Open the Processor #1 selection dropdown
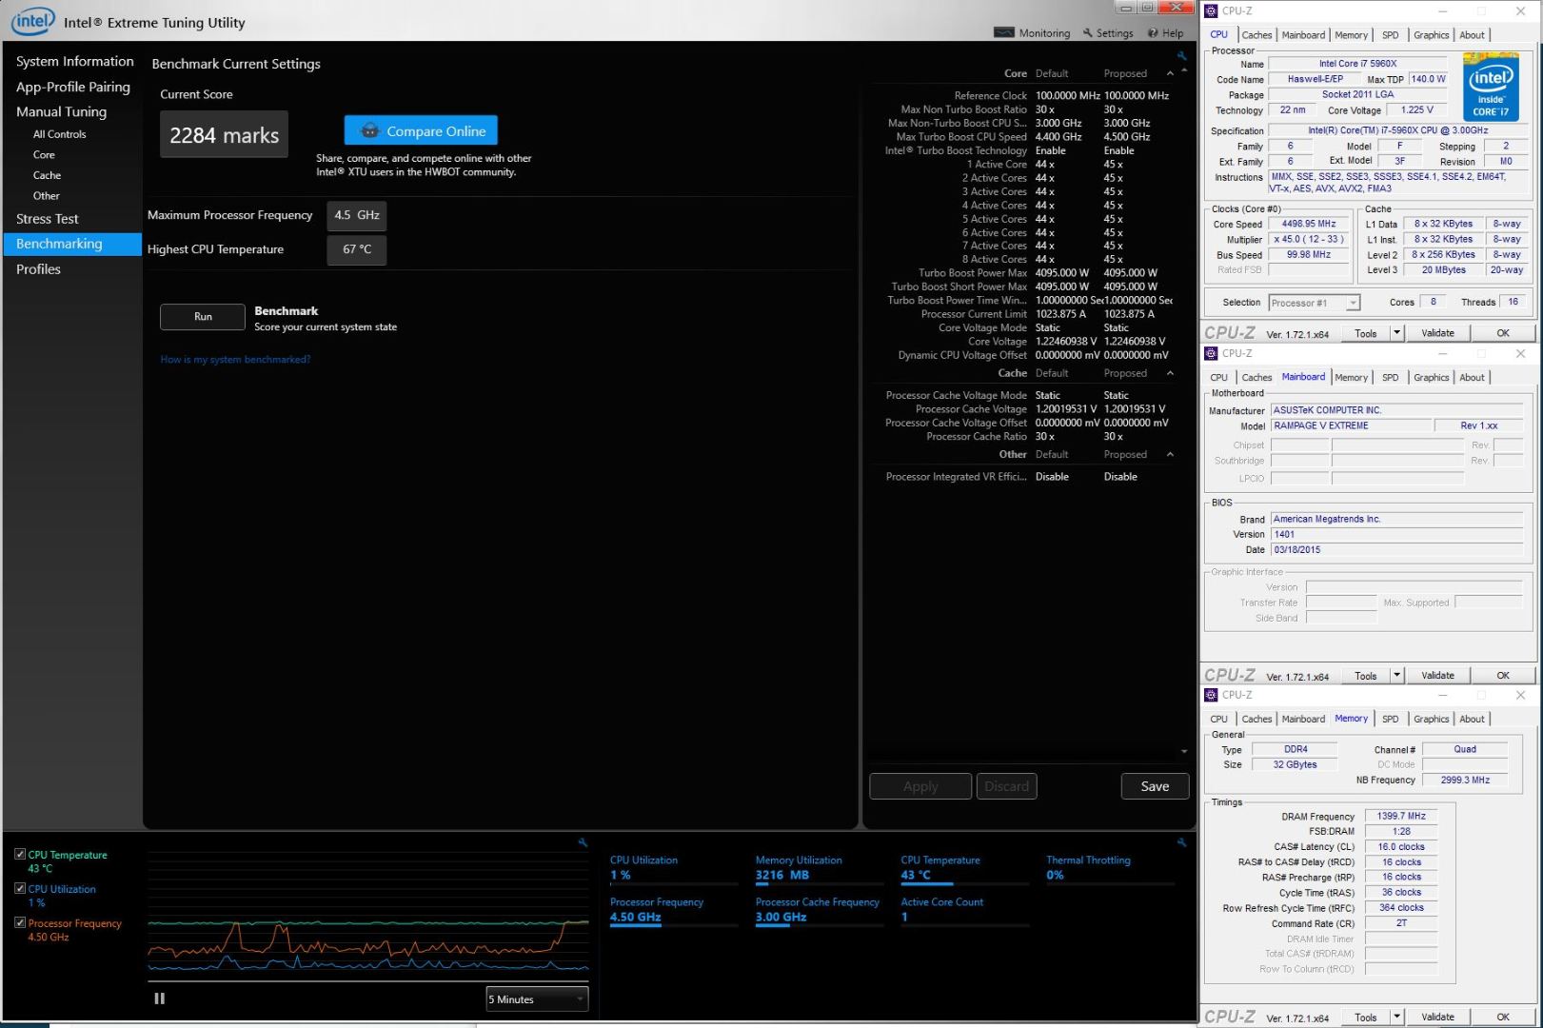This screenshot has width=1543, height=1028. click(1315, 303)
